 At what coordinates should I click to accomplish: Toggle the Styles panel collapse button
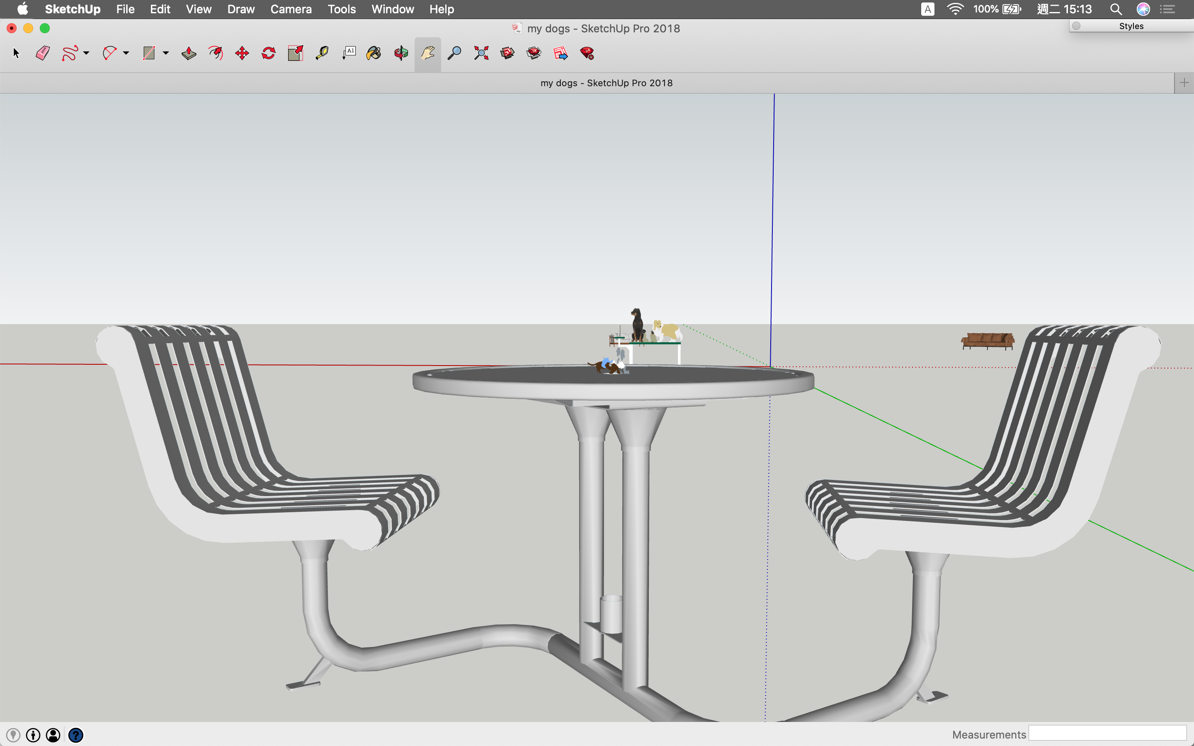pos(1077,26)
